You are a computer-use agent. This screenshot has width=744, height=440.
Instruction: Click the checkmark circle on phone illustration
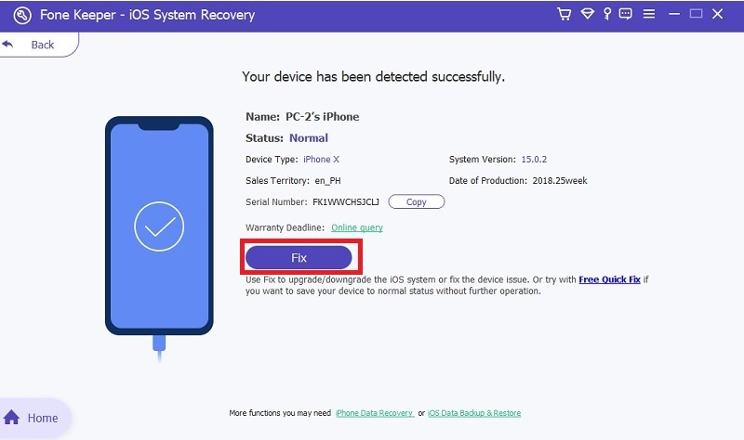coord(159,226)
